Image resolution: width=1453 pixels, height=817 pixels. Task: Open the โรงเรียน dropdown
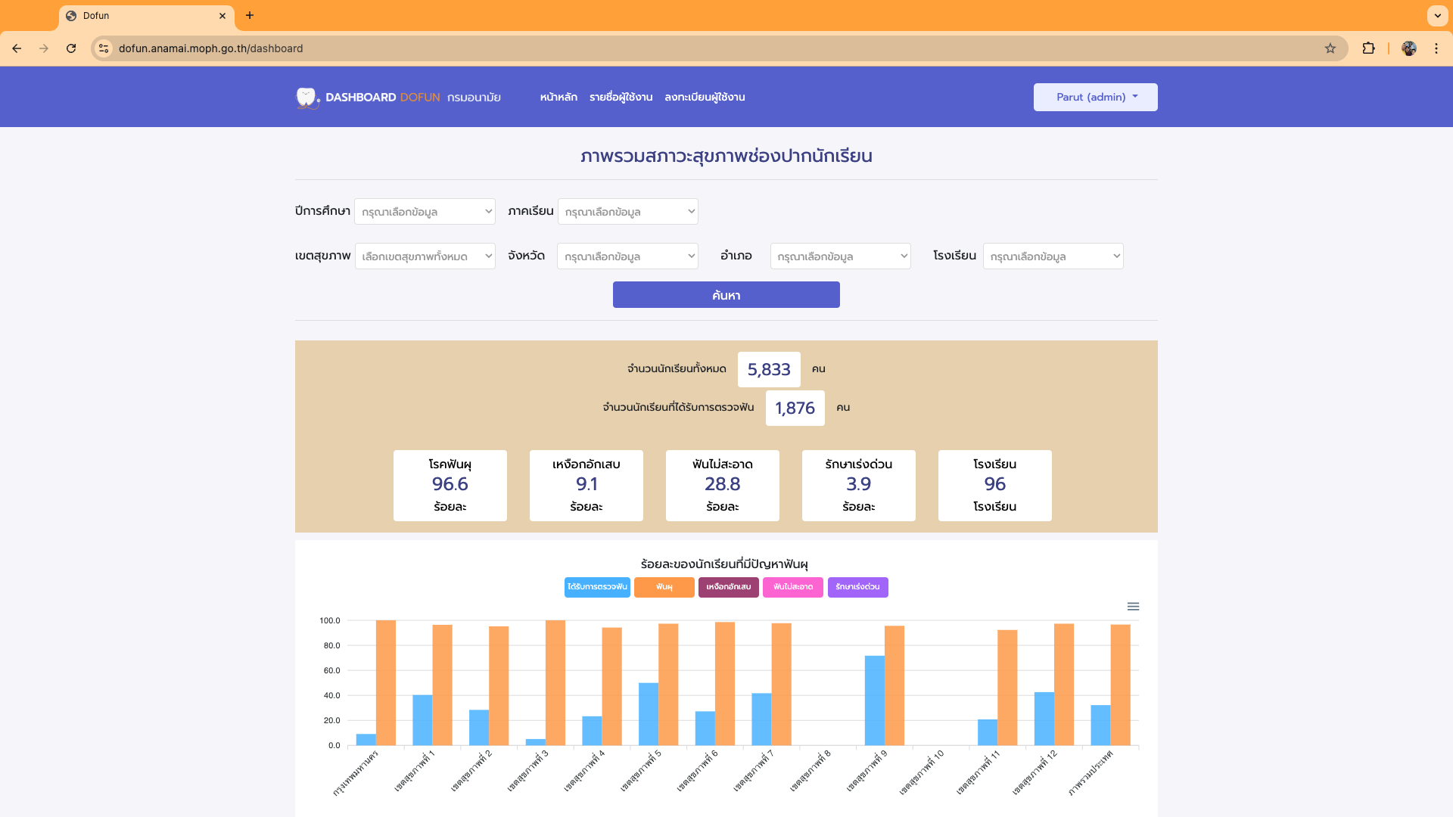tap(1053, 256)
